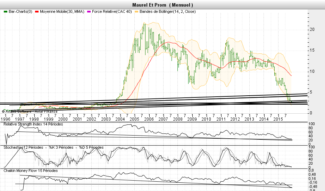Click the 2009 year label on time axis
The width and height of the screenshot is (325, 191).
tap(192, 119)
